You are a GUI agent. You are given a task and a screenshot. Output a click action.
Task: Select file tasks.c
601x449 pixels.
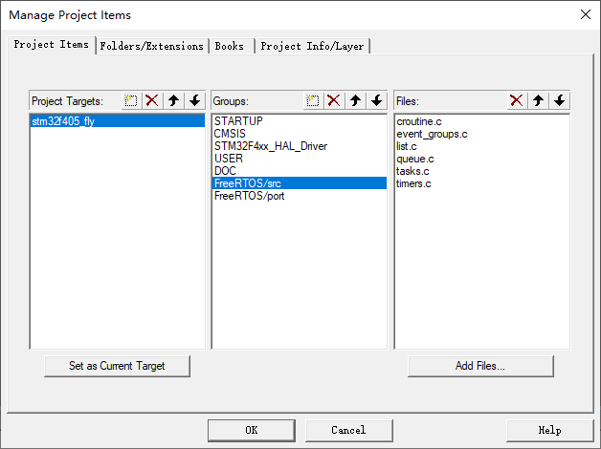[482, 171]
